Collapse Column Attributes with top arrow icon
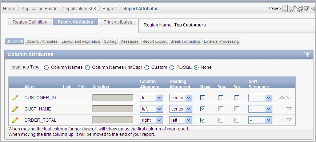Image resolution: width=316 pixels, height=142 pixels. [307, 55]
